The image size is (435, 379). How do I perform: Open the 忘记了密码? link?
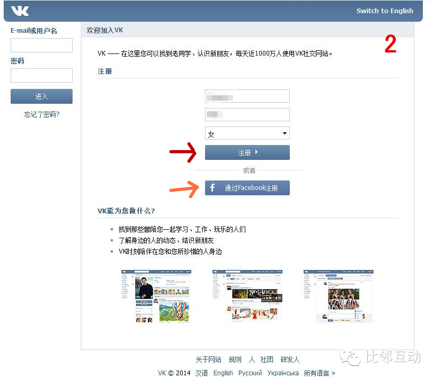(42, 114)
